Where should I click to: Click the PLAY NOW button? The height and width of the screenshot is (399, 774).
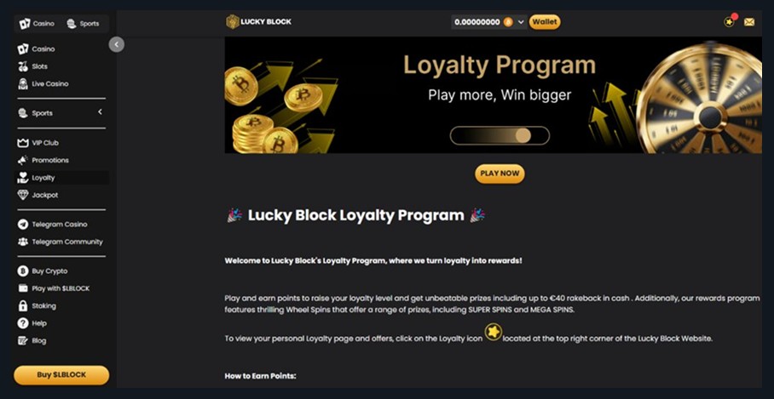click(x=500, y=174)
